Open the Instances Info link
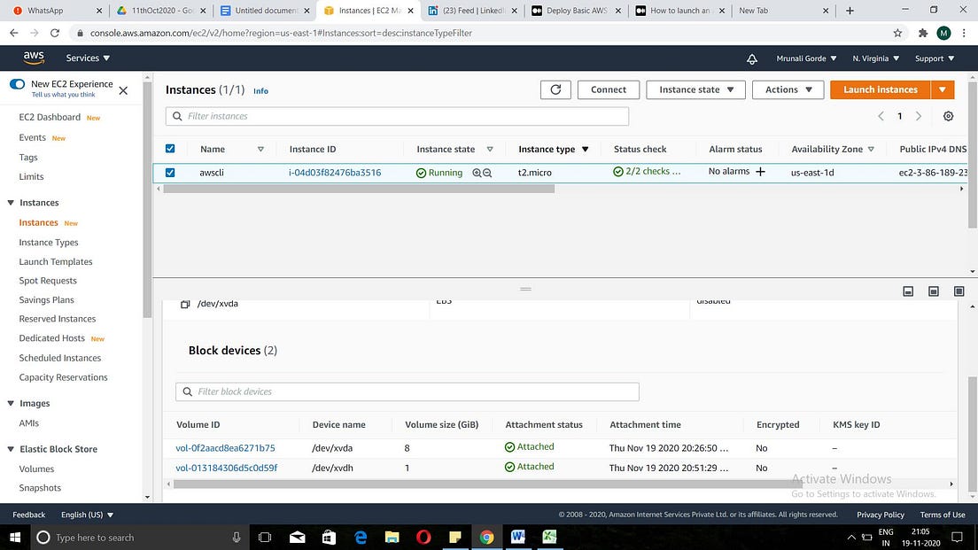978x550 pixels. point(260,91)
